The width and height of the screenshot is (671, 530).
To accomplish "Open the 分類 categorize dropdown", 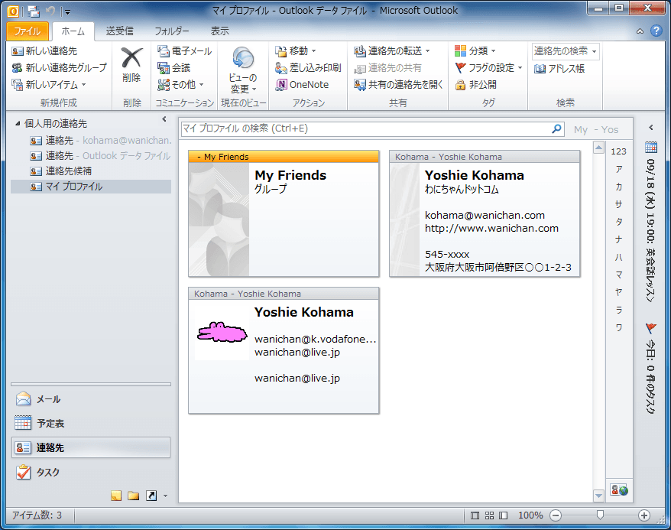I will point(475,51).
